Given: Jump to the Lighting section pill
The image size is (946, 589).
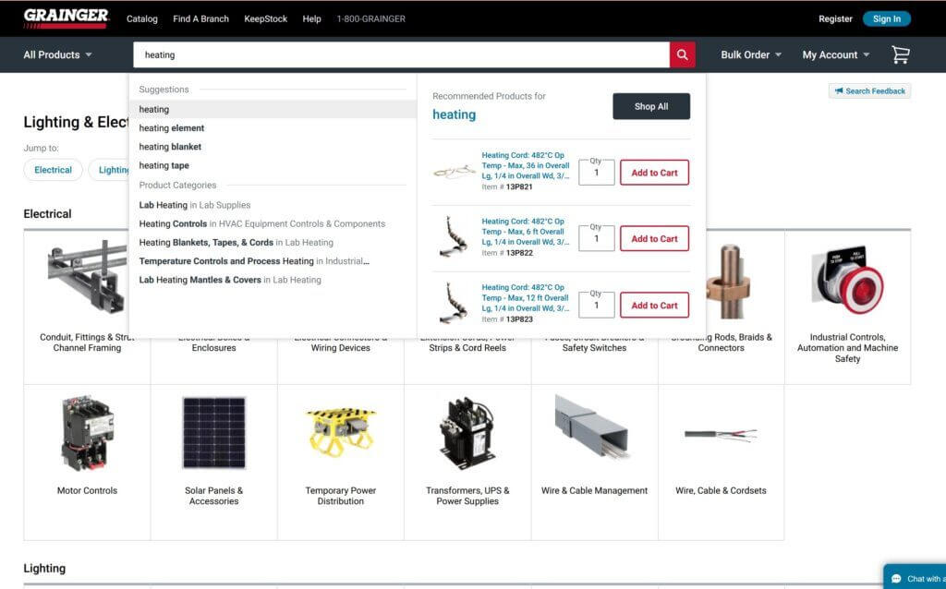Looking at the screenshot, I should (x=111, y=170).
